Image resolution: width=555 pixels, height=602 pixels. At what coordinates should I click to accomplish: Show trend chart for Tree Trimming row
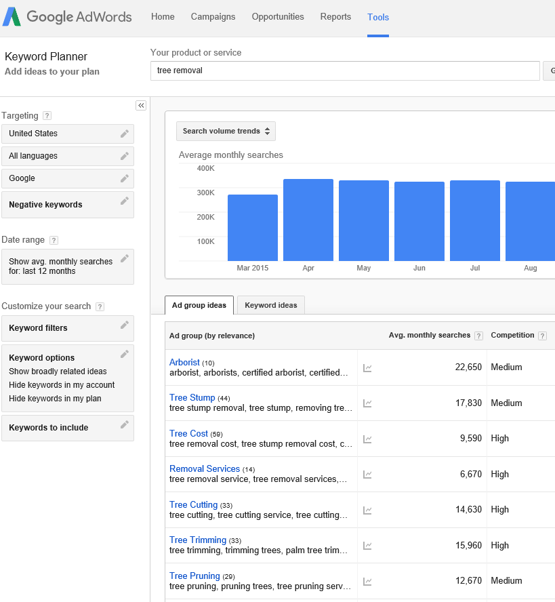tap(367, 546)
